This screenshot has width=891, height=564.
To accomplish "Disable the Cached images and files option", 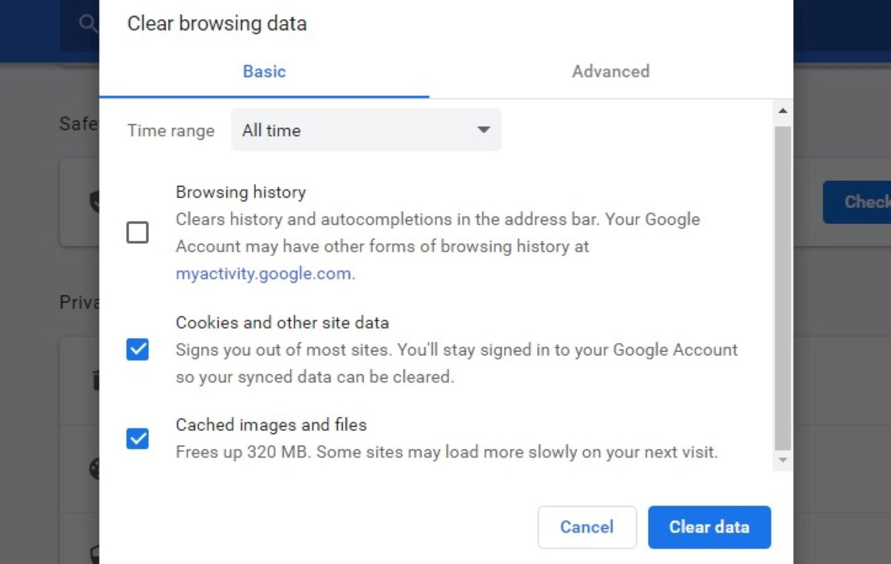I will (x=137, y=439).
